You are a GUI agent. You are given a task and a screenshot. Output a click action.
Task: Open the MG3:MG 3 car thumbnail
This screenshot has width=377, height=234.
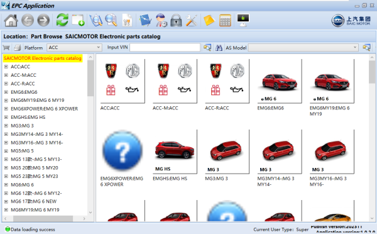[x=227, y=152]
